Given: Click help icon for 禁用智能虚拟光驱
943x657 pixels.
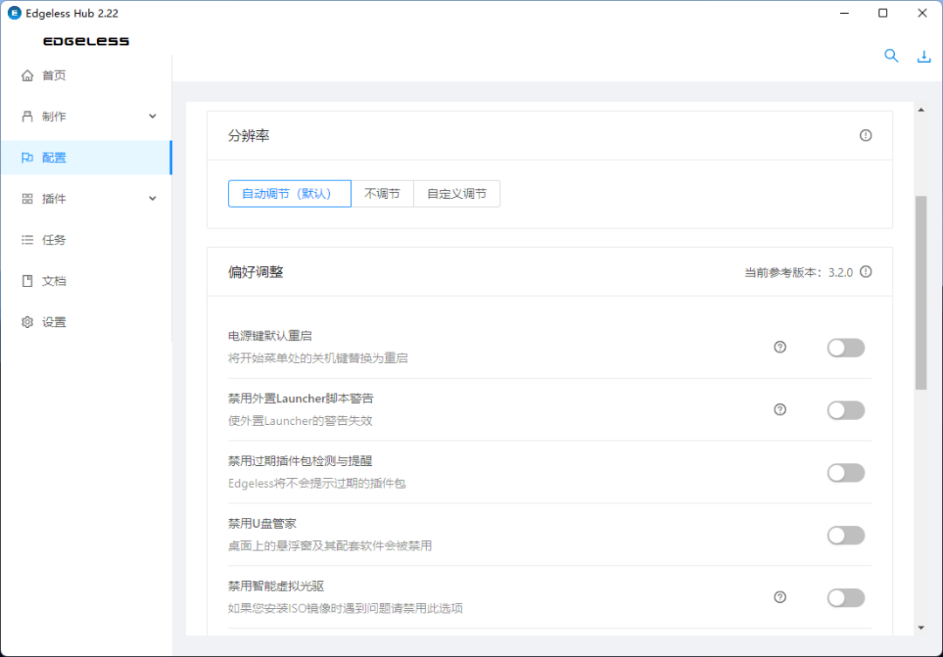Looking at the screenshot, I should [x=781, y=597].
